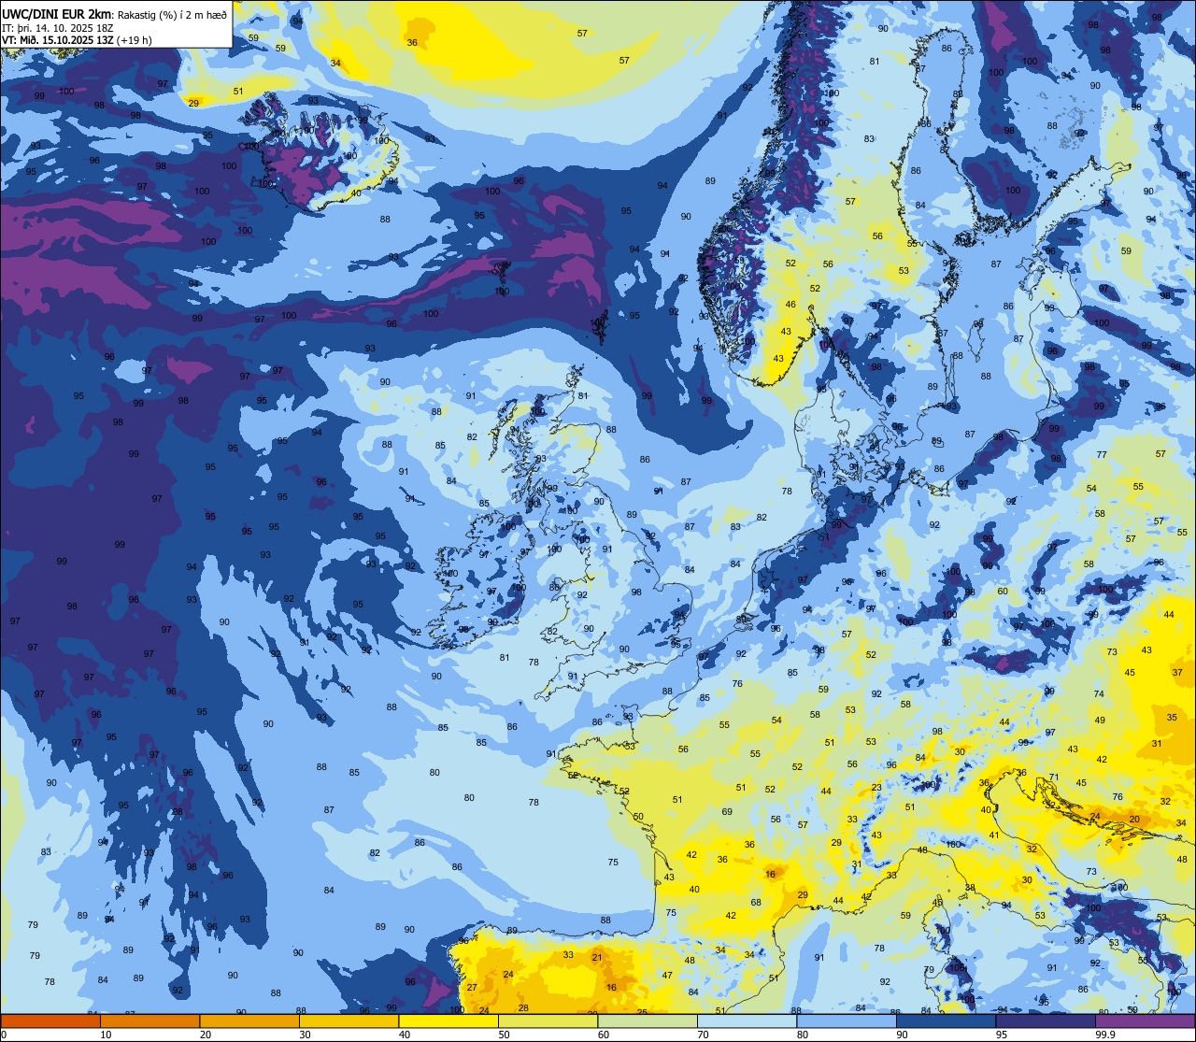Select the pale yellow 50–60 legend segment
Viewport: 1196px width, 1042px height.
548,1021
